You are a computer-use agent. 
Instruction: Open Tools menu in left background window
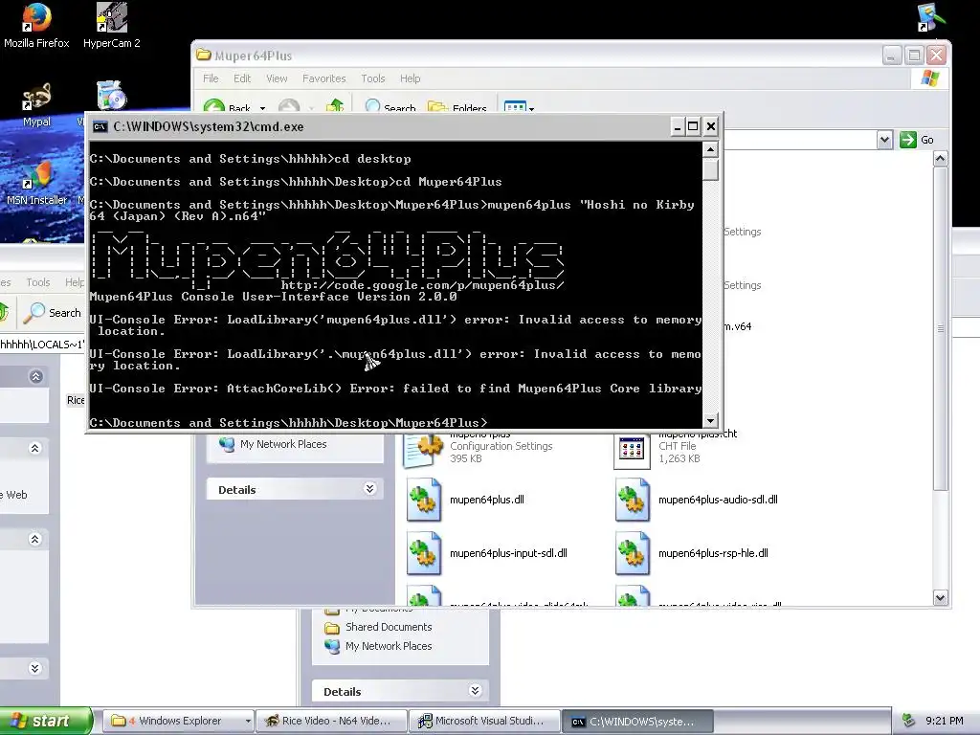37,282
